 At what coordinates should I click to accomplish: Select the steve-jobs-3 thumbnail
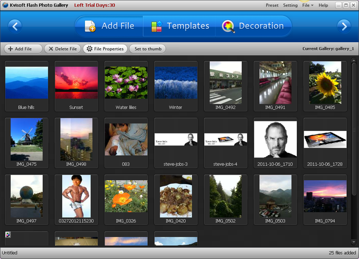click(176, 143)
